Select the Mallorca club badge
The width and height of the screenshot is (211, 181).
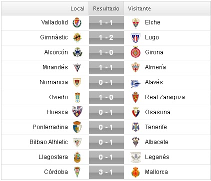tap(135, 172)
